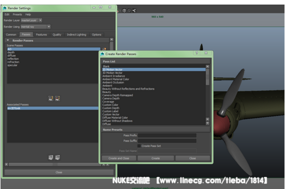Click the create new render pass icon
Screen dimensions: 285x189
(104, 49)
